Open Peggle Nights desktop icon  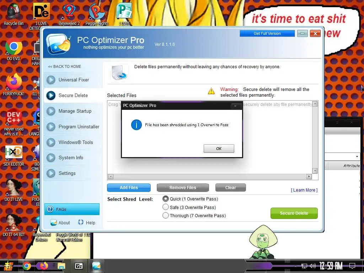(x=97, y=14)
